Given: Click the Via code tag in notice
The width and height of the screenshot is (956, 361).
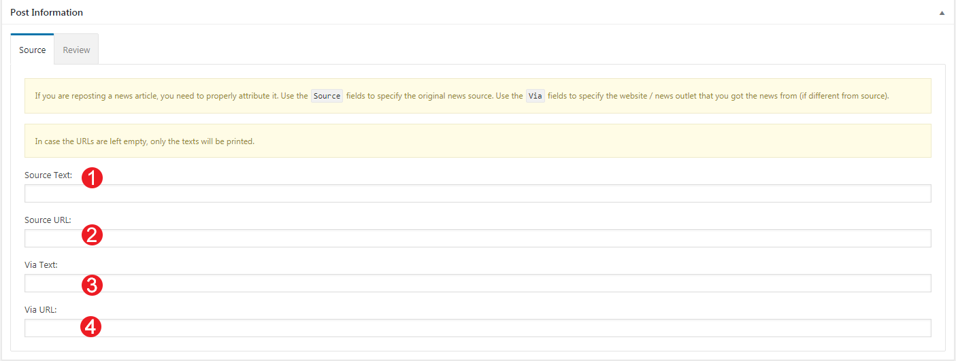Looking at the screenshot, I should [x=535, y=96].
